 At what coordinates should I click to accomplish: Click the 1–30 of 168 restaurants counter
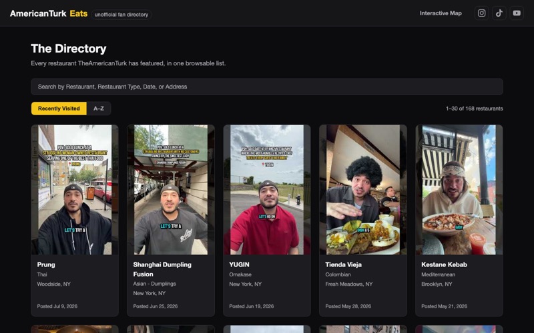coord(475,109)
